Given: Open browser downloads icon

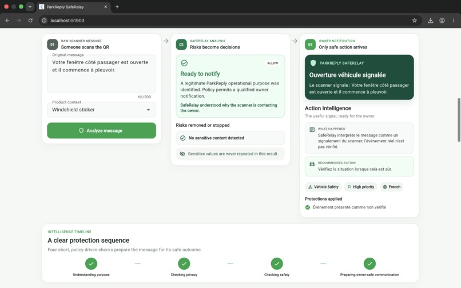Looking at the screenshot, I should point(431,21).
